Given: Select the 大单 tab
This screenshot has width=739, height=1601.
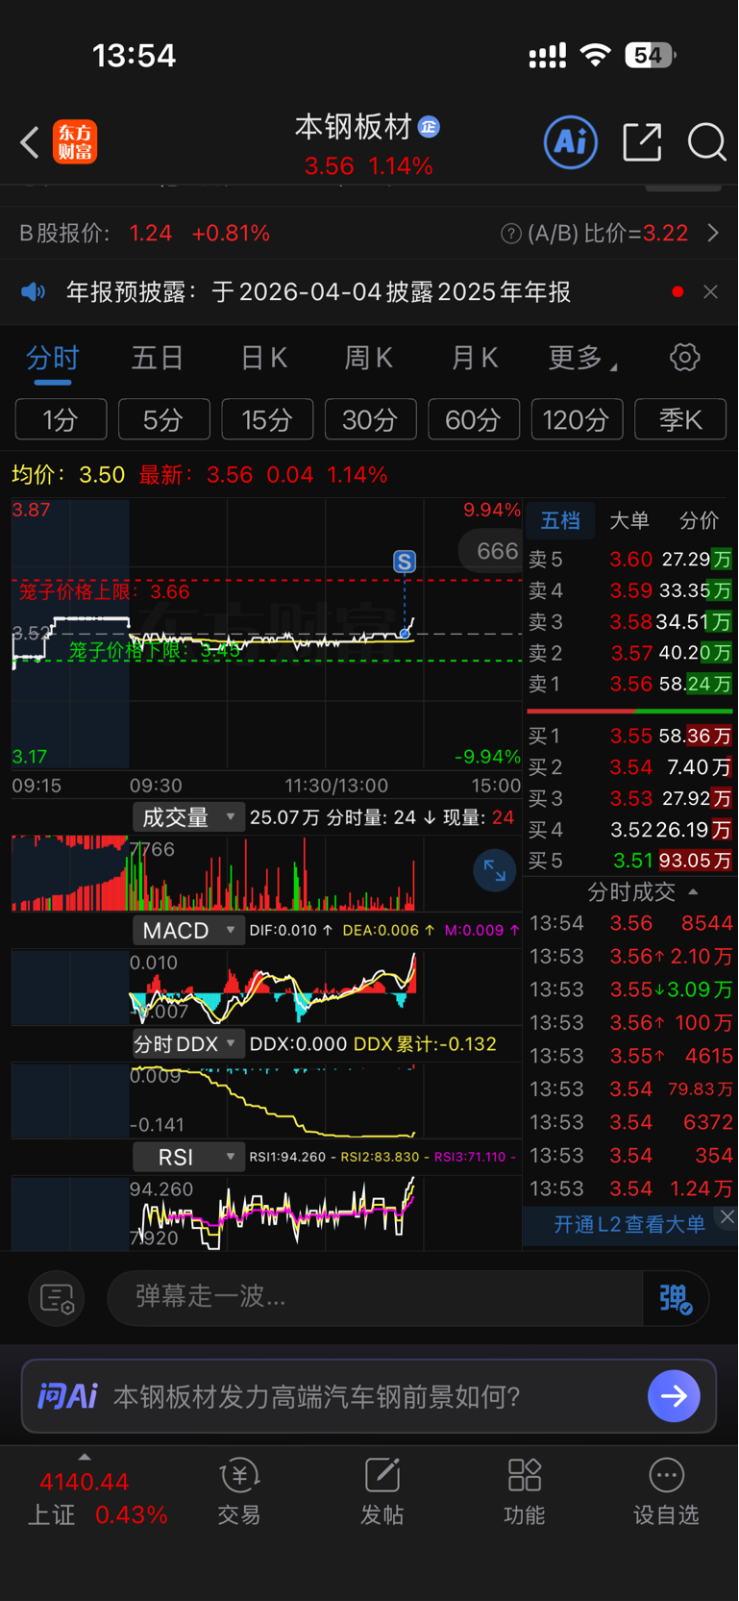Looking at the screenshot, I should pyautogui.click(x=629, y=520).
